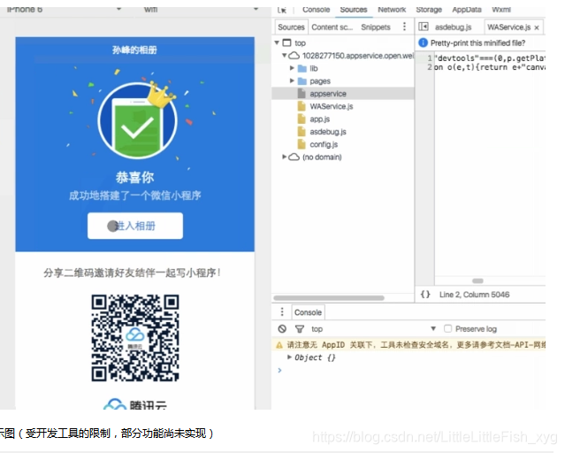Open the wifi network dropdown
This screenshot has width=565, height=453.
[x=256, y=10]
